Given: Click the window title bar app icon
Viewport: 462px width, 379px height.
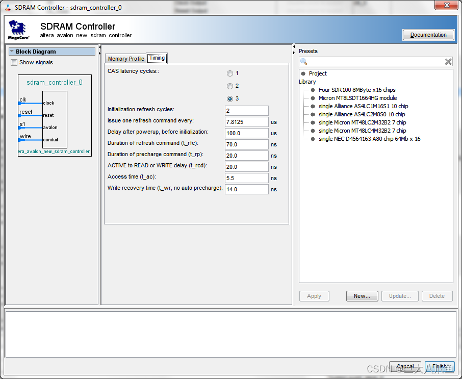Looking at the screenshot, I should [8, 8].
